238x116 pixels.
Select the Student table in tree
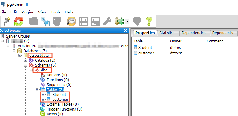coord(59,94)
